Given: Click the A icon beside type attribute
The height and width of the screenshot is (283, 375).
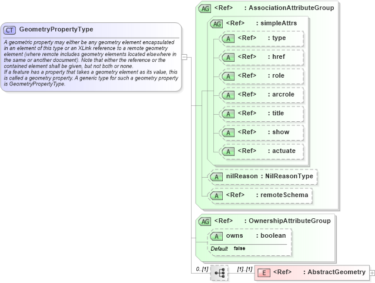Looking at the screenshot, I should point(228,39).
